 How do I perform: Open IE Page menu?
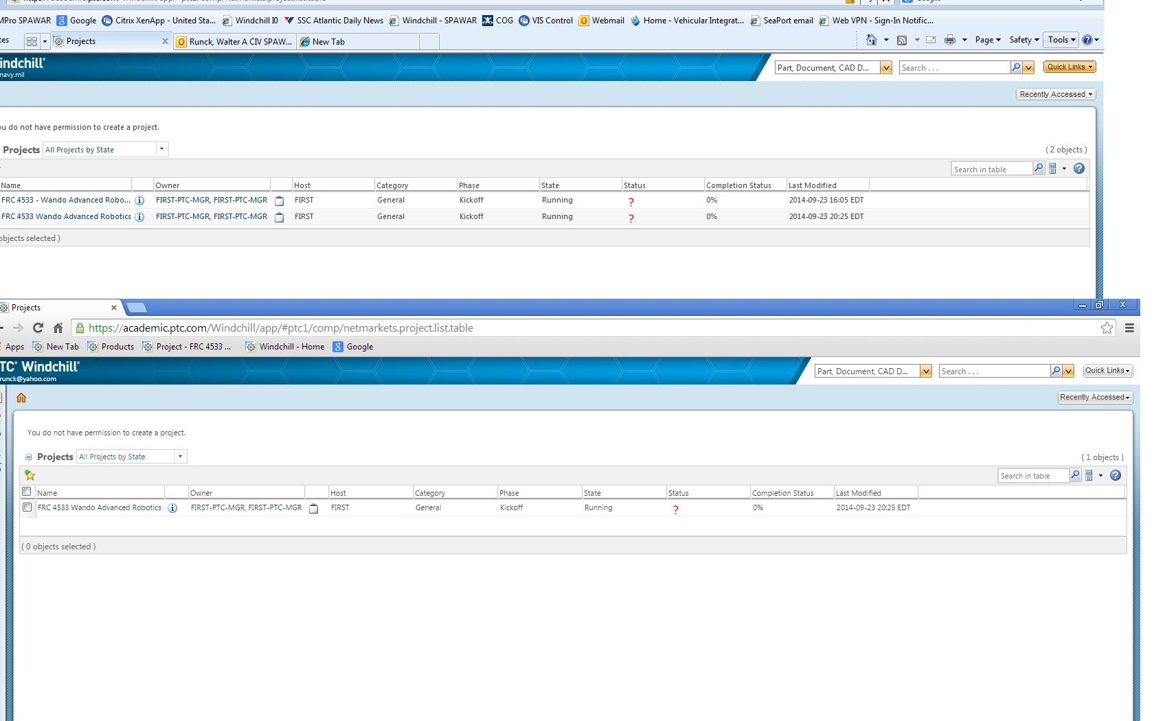[988, 40]
